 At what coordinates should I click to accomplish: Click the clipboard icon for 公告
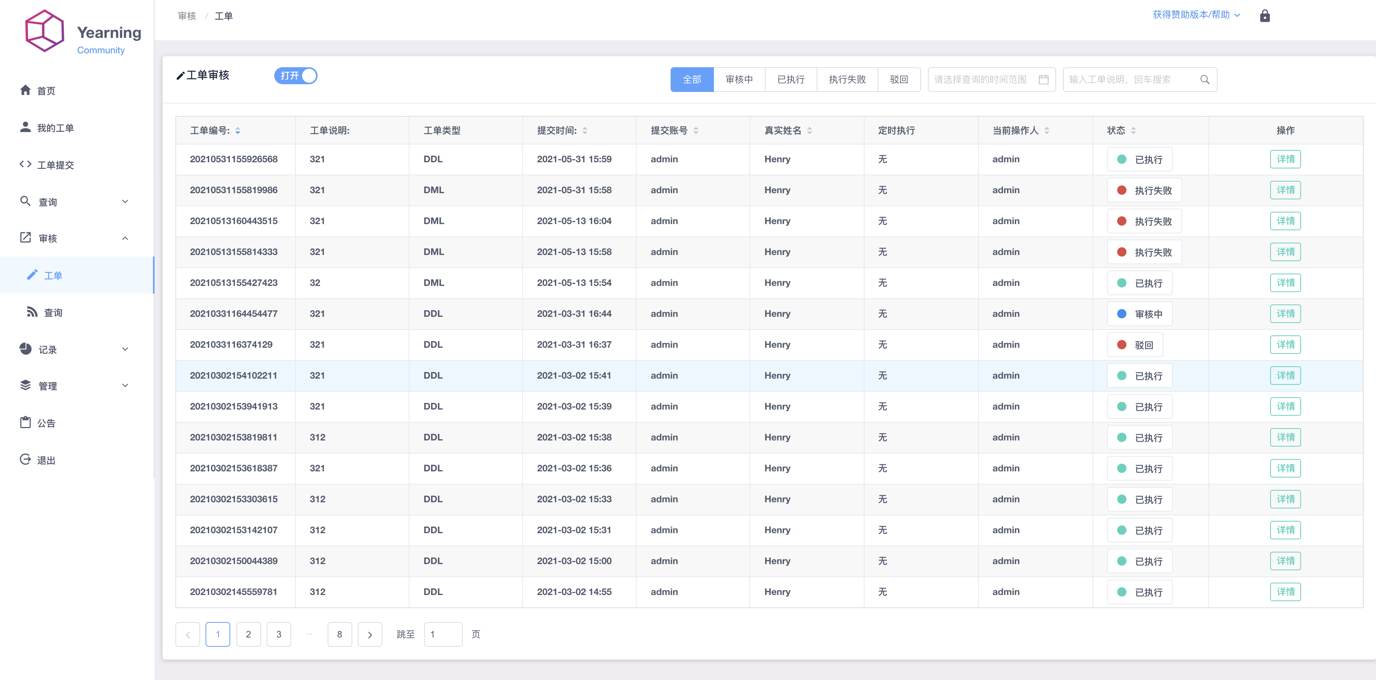25,423
